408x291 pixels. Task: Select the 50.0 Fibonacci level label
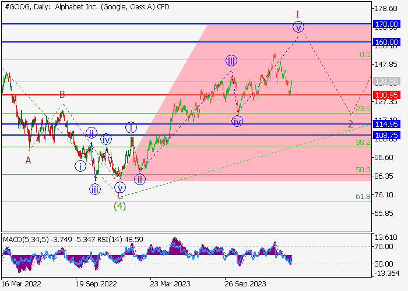[x=363, y=170]
